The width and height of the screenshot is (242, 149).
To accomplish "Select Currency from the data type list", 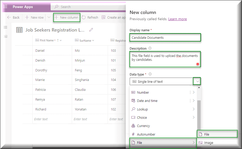I will (x=143, y=126).
